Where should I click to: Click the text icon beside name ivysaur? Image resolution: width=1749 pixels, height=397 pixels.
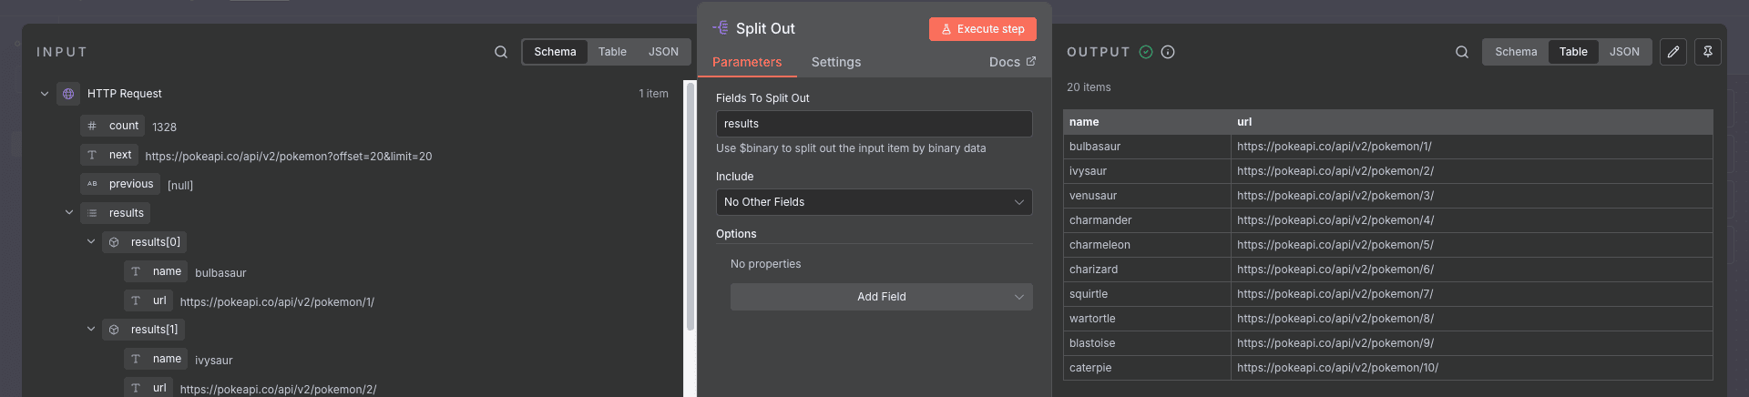click(x=136, y=359)
